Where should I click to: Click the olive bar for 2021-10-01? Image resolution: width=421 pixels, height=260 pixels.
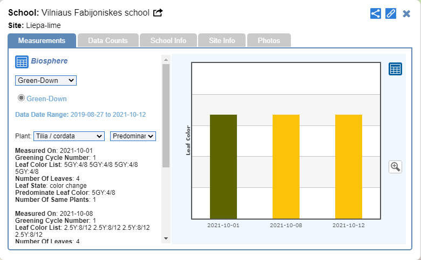[x=223, y=167]
